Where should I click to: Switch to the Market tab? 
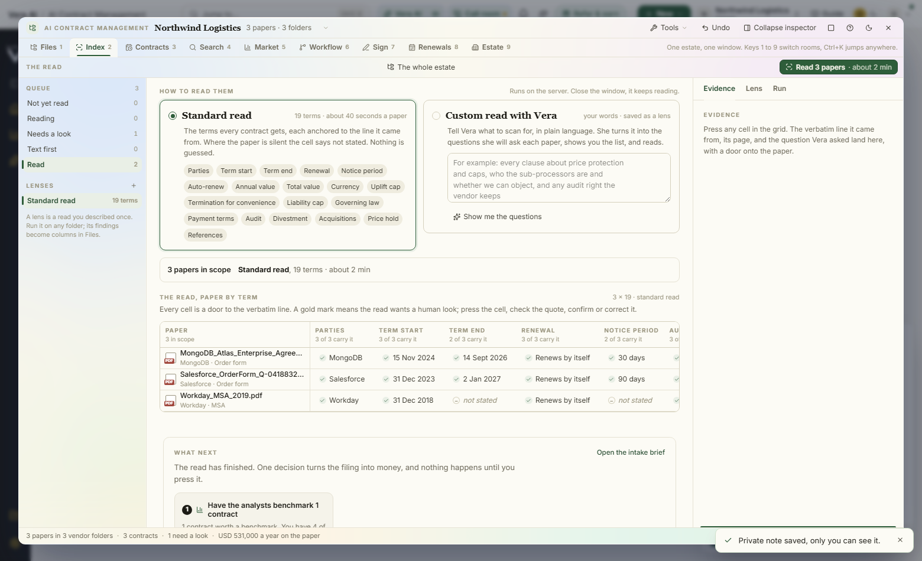[265, 47]
